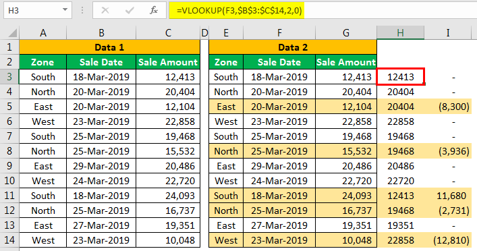The height and width of the screenshot is (251, 477).
Task: Select row 8 header
Action: (x=9, y=151)
